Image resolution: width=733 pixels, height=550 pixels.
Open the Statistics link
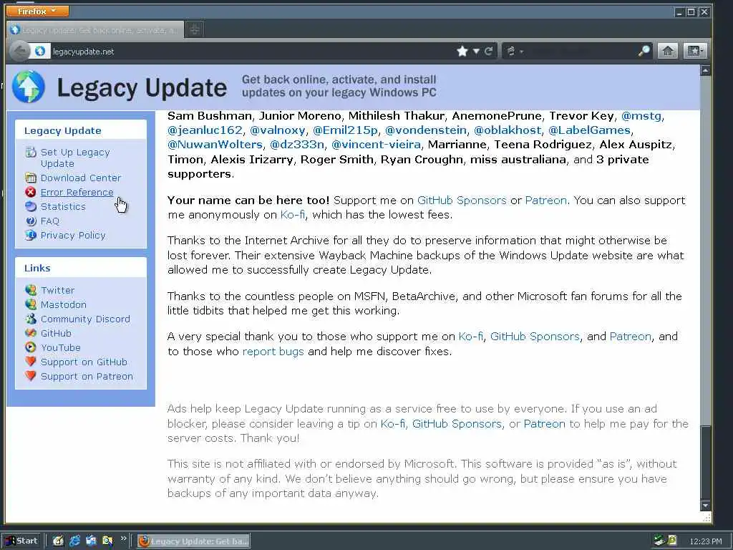pos(63,207)
